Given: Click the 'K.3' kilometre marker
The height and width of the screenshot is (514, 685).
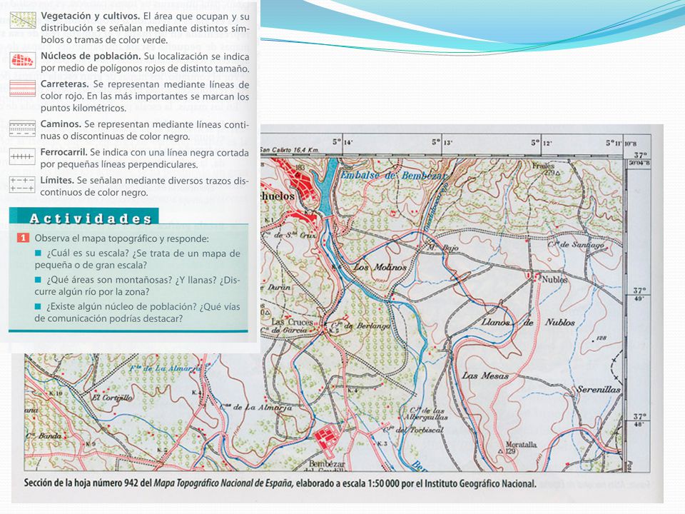Looking at the screenshot, I should [382, 444].
